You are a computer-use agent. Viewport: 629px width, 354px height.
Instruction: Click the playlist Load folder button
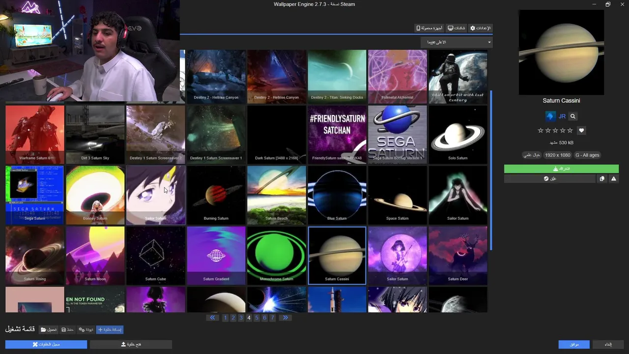(49, 329)
